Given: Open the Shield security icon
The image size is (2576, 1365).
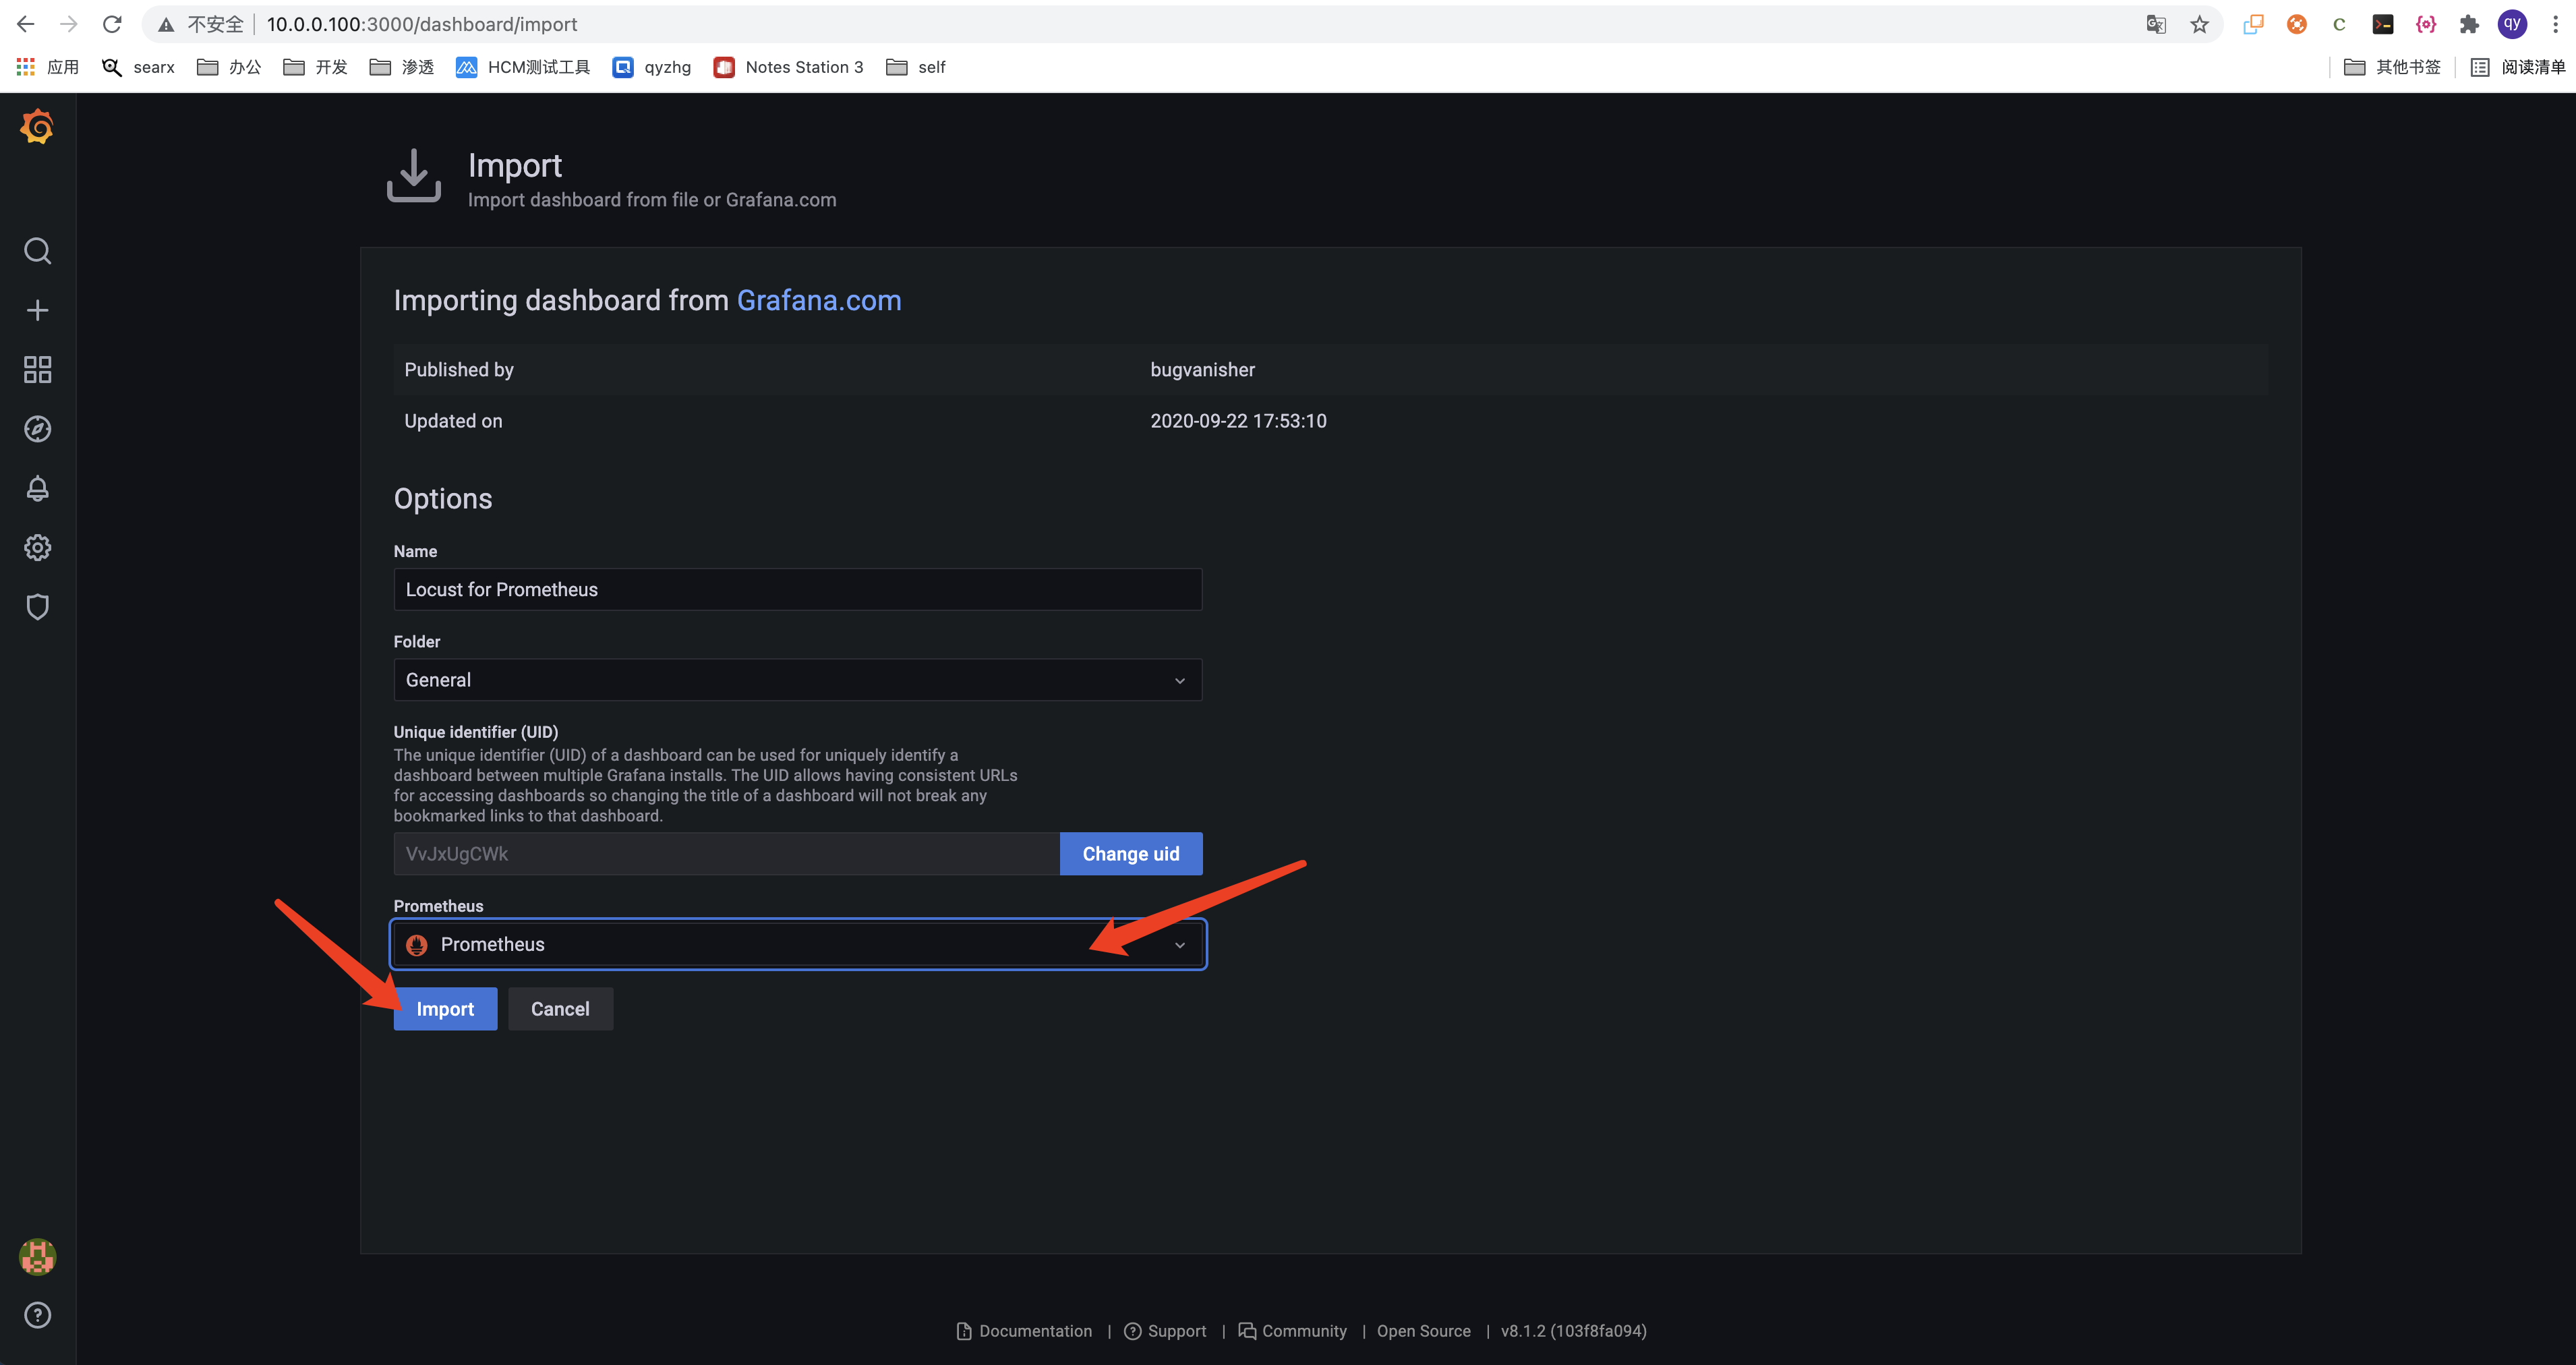Looking at the screenshot, I should (38, 607).
